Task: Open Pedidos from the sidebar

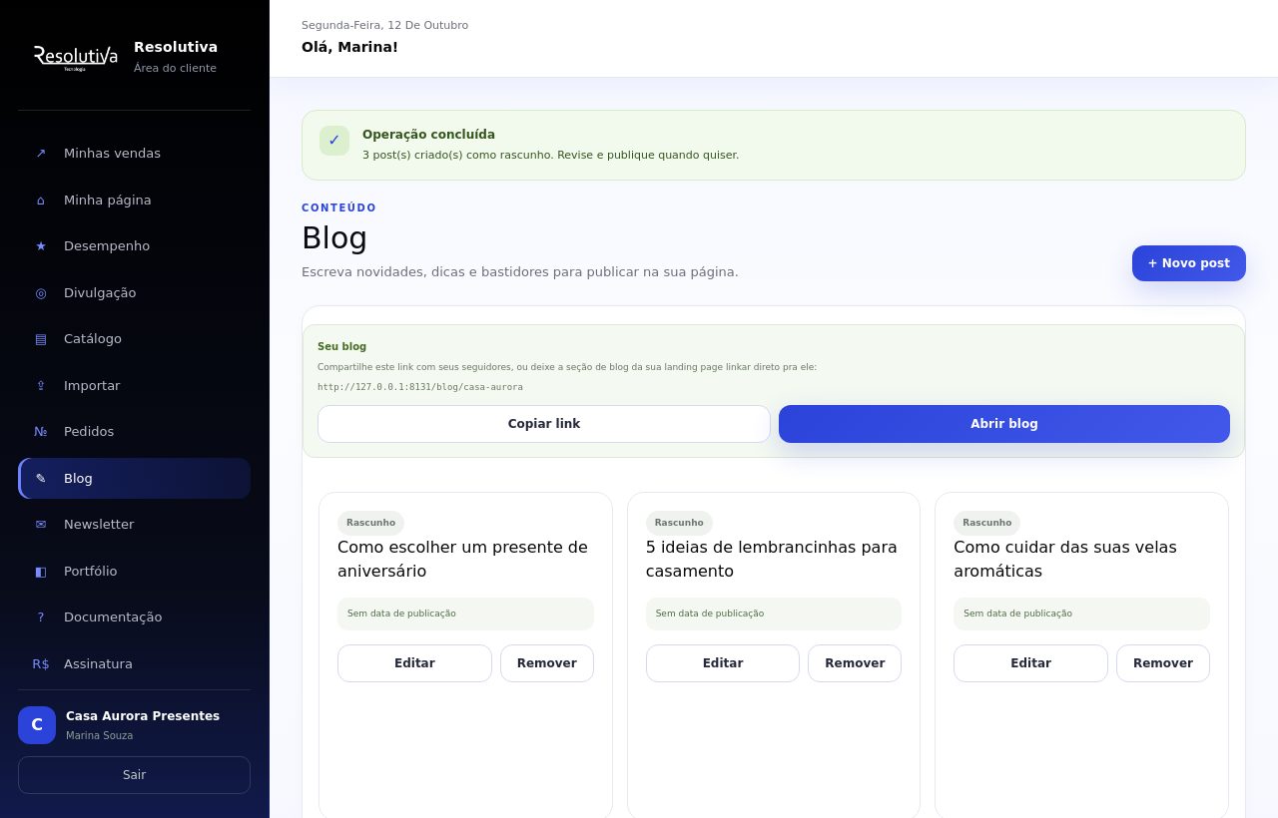Action: click(134, 432)
